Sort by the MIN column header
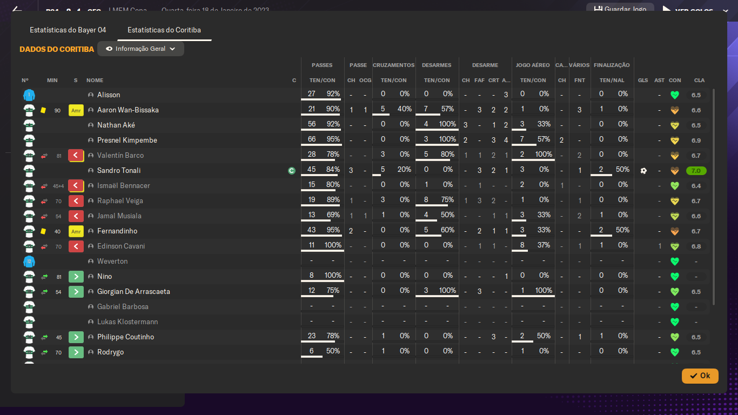The image size is (738, 415). click(x=52, y=81)
